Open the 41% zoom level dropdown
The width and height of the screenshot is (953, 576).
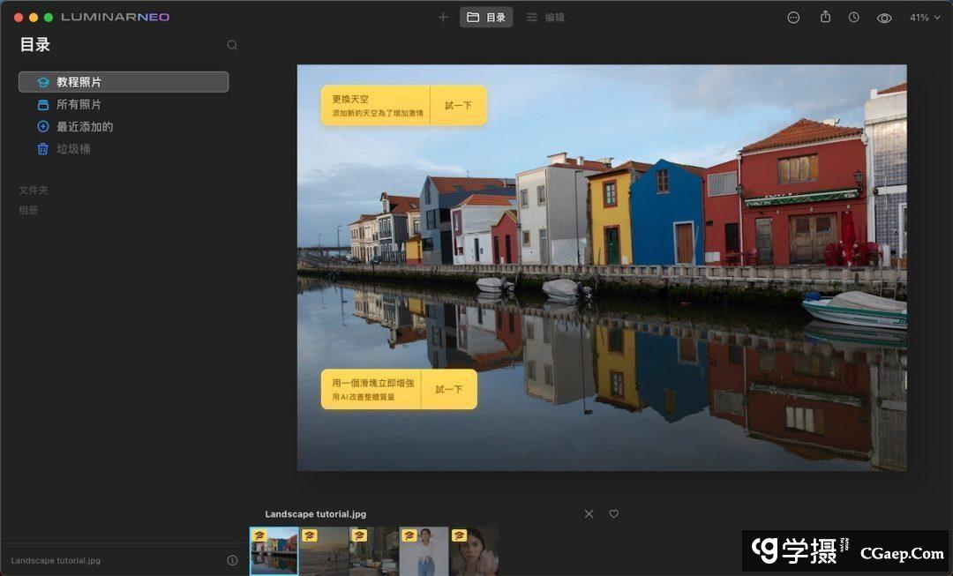(925, 18)
